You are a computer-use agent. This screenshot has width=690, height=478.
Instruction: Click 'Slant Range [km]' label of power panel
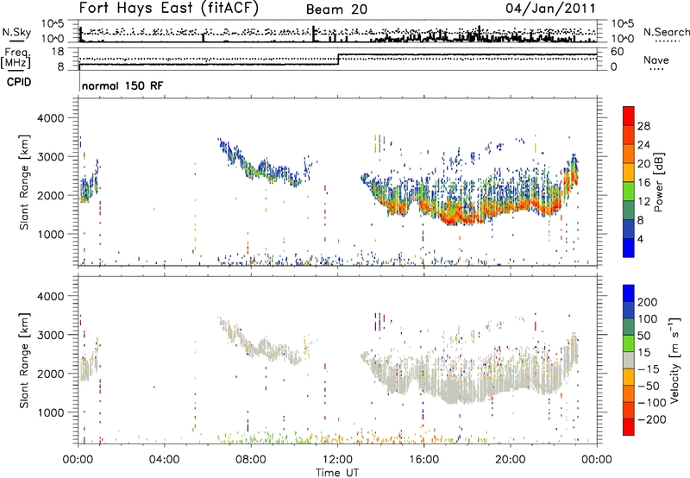pyautogui.click(x=24, y=182)
